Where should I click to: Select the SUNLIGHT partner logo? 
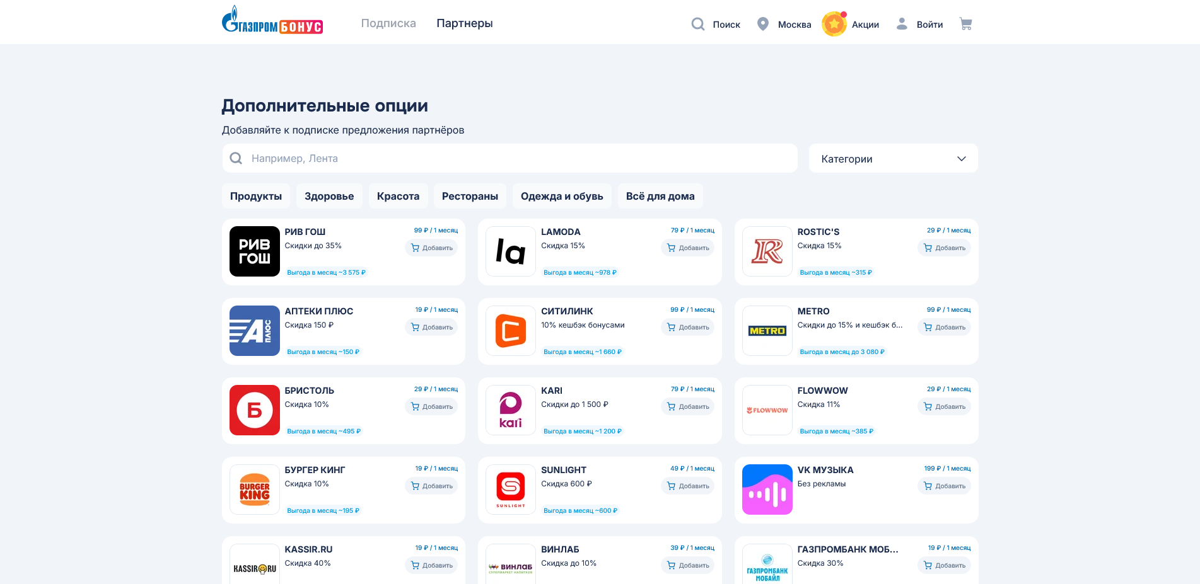pyautogui.click(x=510, y=490)
